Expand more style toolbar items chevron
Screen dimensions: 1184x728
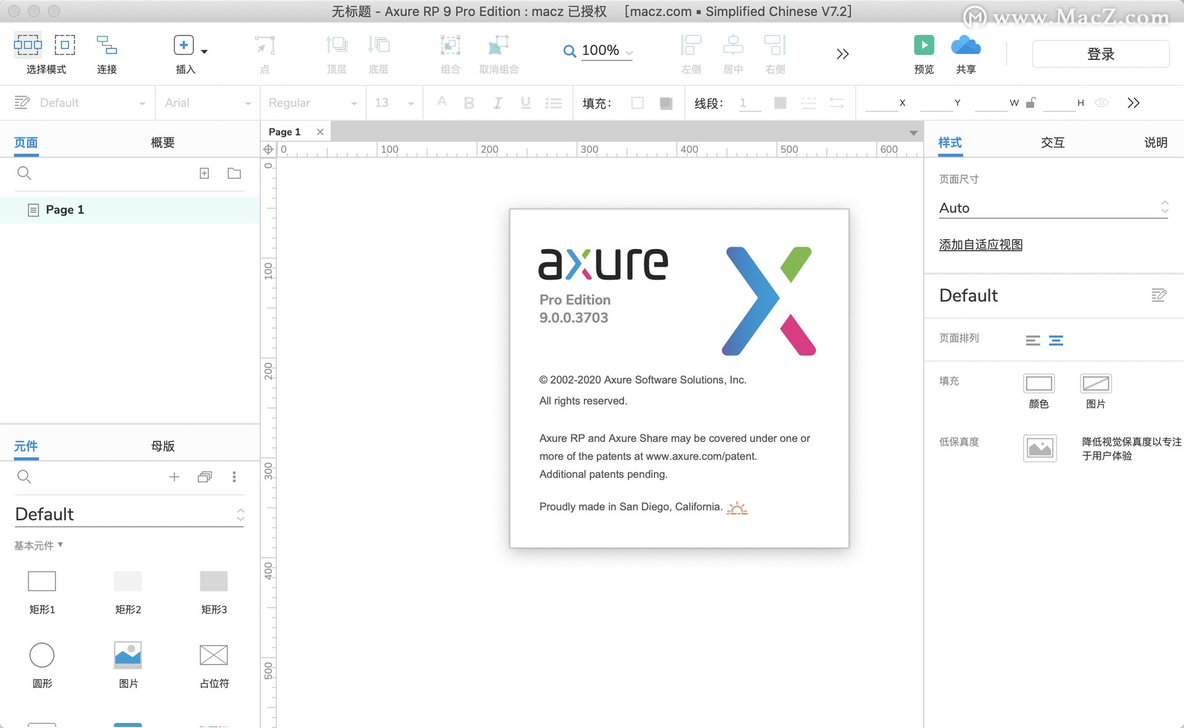1133,103
